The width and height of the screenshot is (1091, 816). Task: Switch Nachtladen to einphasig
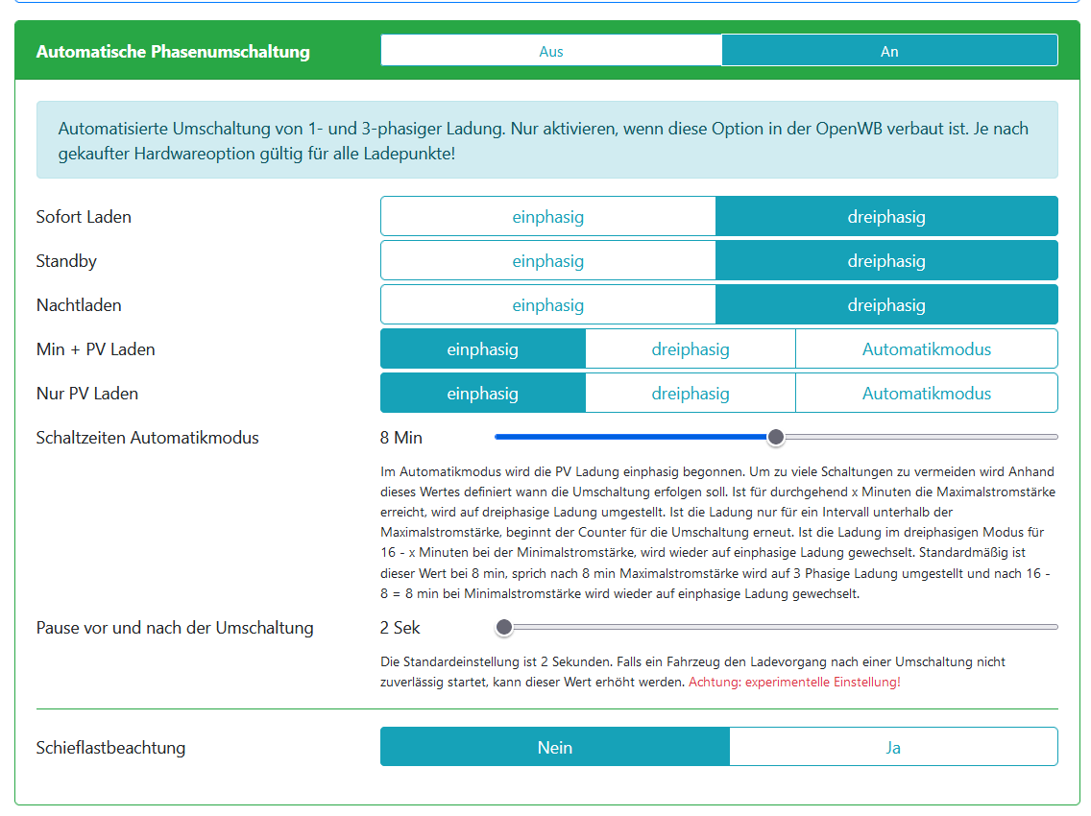coord(547,304)
